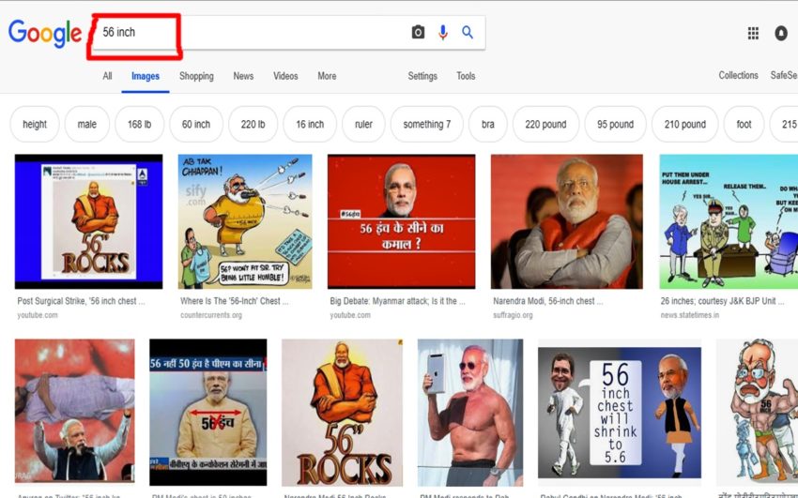Click the microphone voice search icon
Image resolution: width=798 pixels, height=498 pixels.
(x=443, y=33)
